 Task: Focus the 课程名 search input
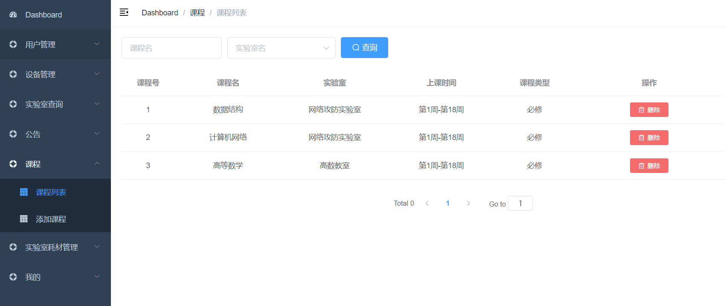[x=171, y=48]
